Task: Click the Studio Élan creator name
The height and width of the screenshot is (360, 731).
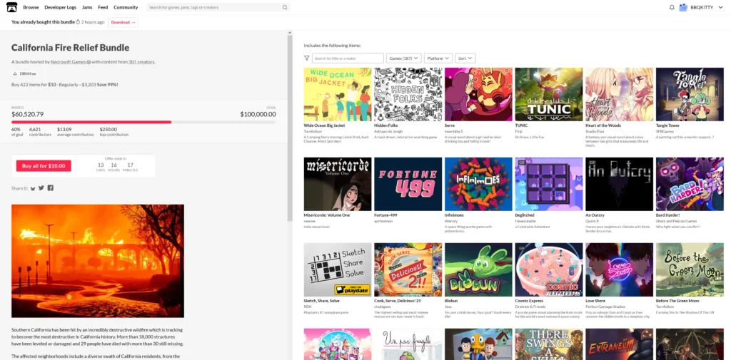Action: (x=594, y=132)
